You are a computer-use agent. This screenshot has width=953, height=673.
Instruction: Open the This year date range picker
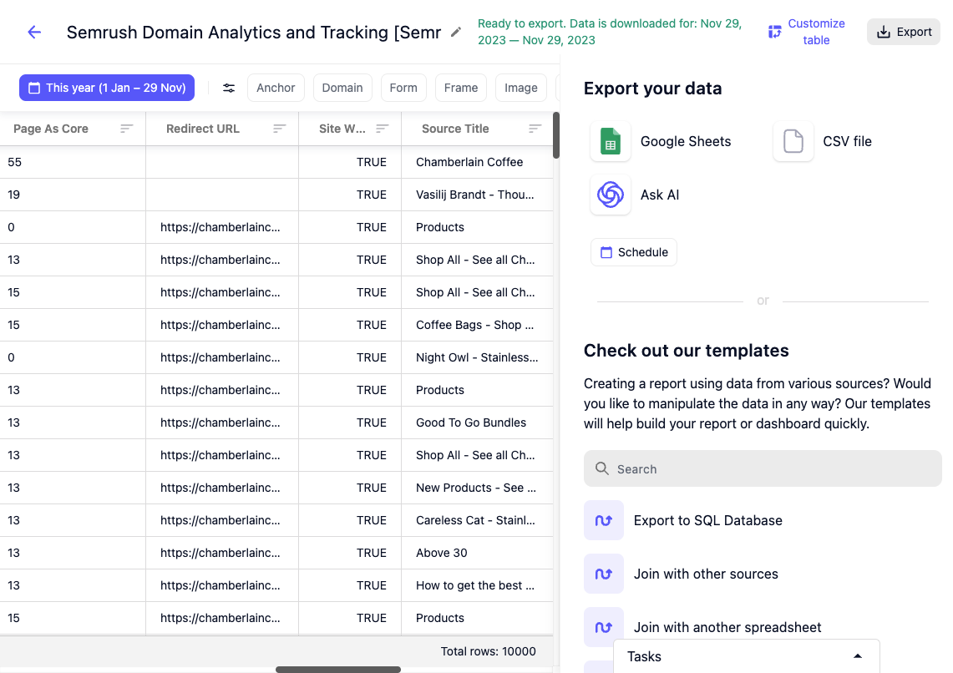point(107,87)
